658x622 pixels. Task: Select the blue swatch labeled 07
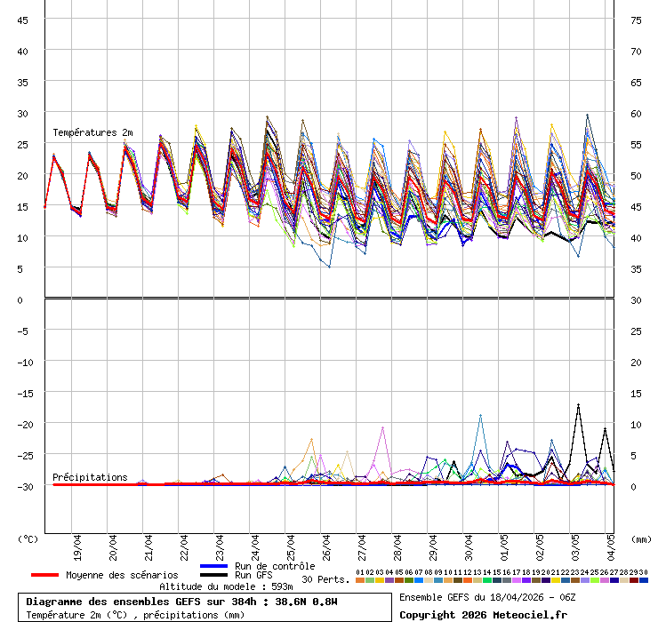[418, 580]
